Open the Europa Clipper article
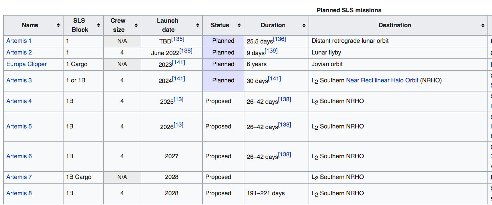The height and width of the screenshot is (205, 492). (x=26, y=64)
